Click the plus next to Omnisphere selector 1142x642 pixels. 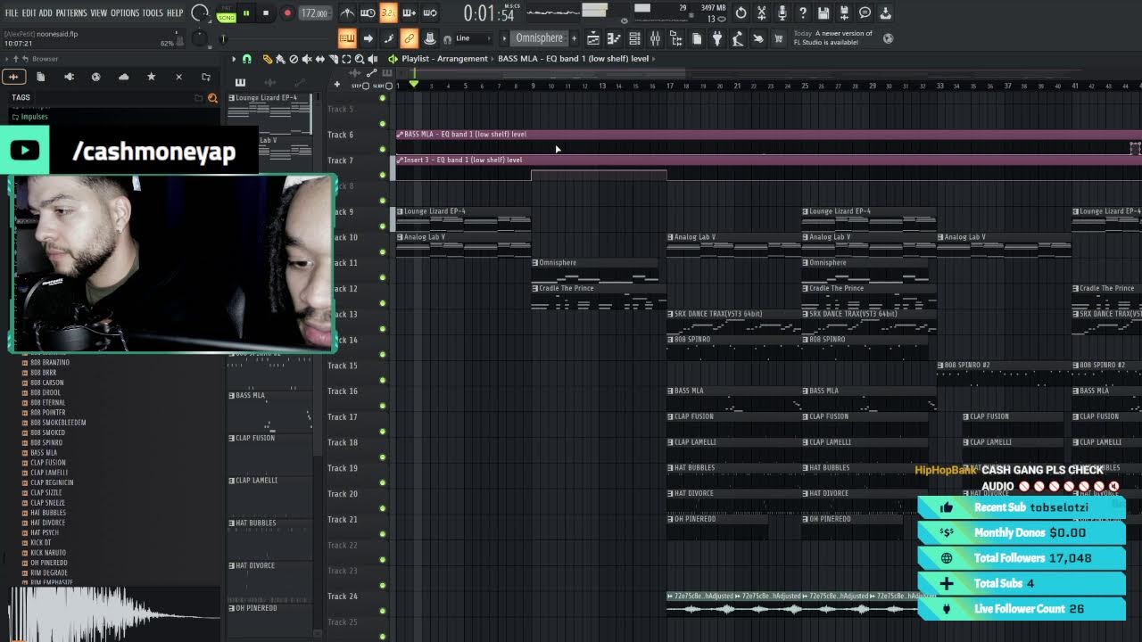click(574, 38)
